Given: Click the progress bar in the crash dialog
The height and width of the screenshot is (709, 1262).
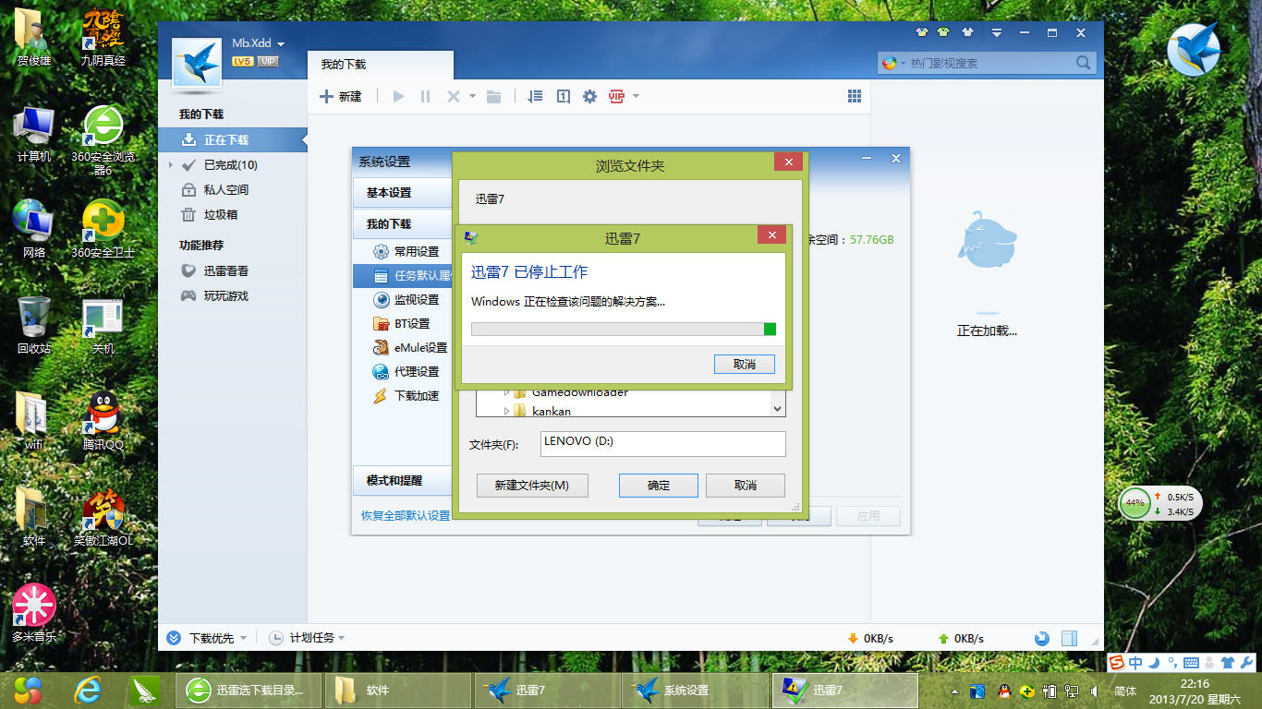Looking at the screenshot, I should coord(624,329).
